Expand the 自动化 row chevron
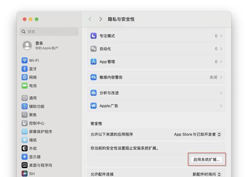 pyautogui.click(x=221, y=49)
